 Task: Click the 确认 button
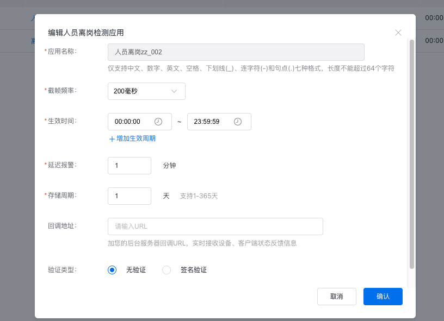click(x=383, y=297)
